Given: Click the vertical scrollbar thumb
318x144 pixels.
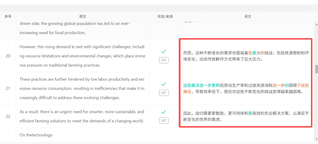Looking at the screenshot, I should coord(317,69).
